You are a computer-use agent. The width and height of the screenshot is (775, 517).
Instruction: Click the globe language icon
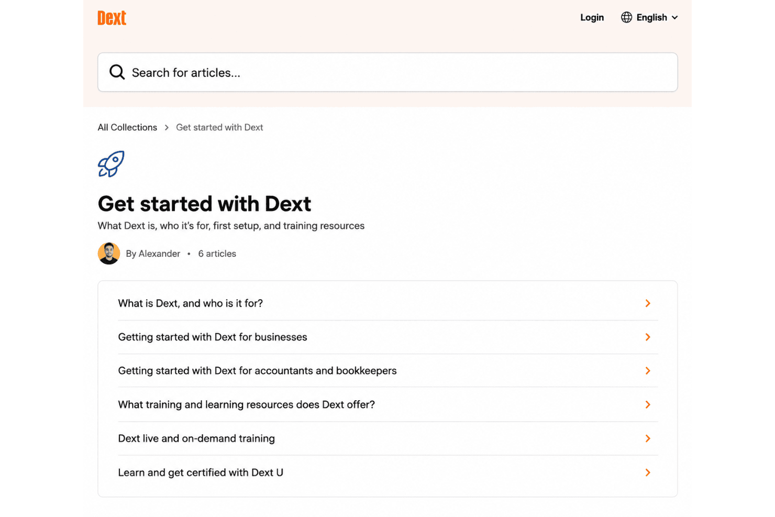coord(626,17)
